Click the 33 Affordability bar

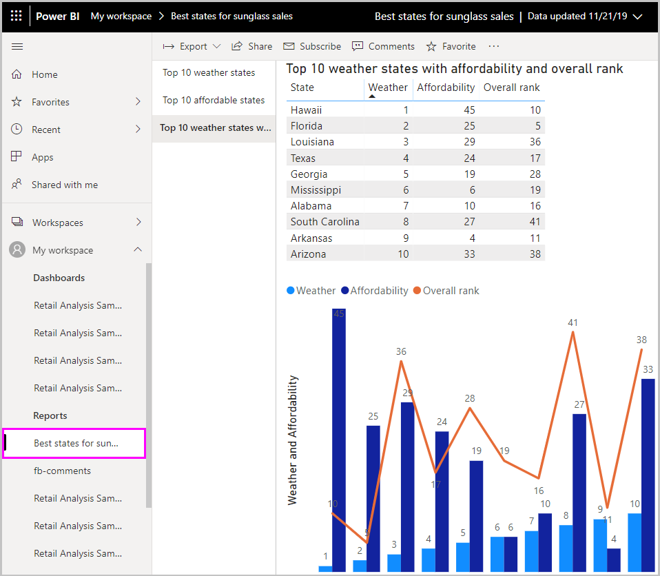tap(648, 475)
